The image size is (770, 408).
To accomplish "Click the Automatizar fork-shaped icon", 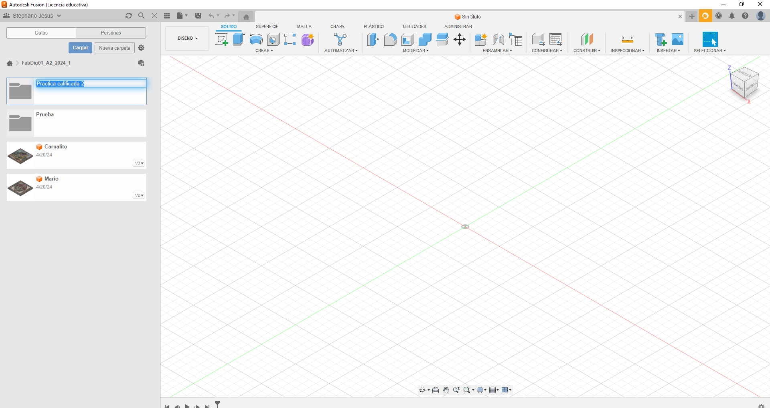I will pos(340,39).
